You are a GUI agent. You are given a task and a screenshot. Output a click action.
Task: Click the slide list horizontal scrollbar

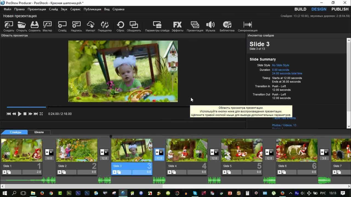82,186
